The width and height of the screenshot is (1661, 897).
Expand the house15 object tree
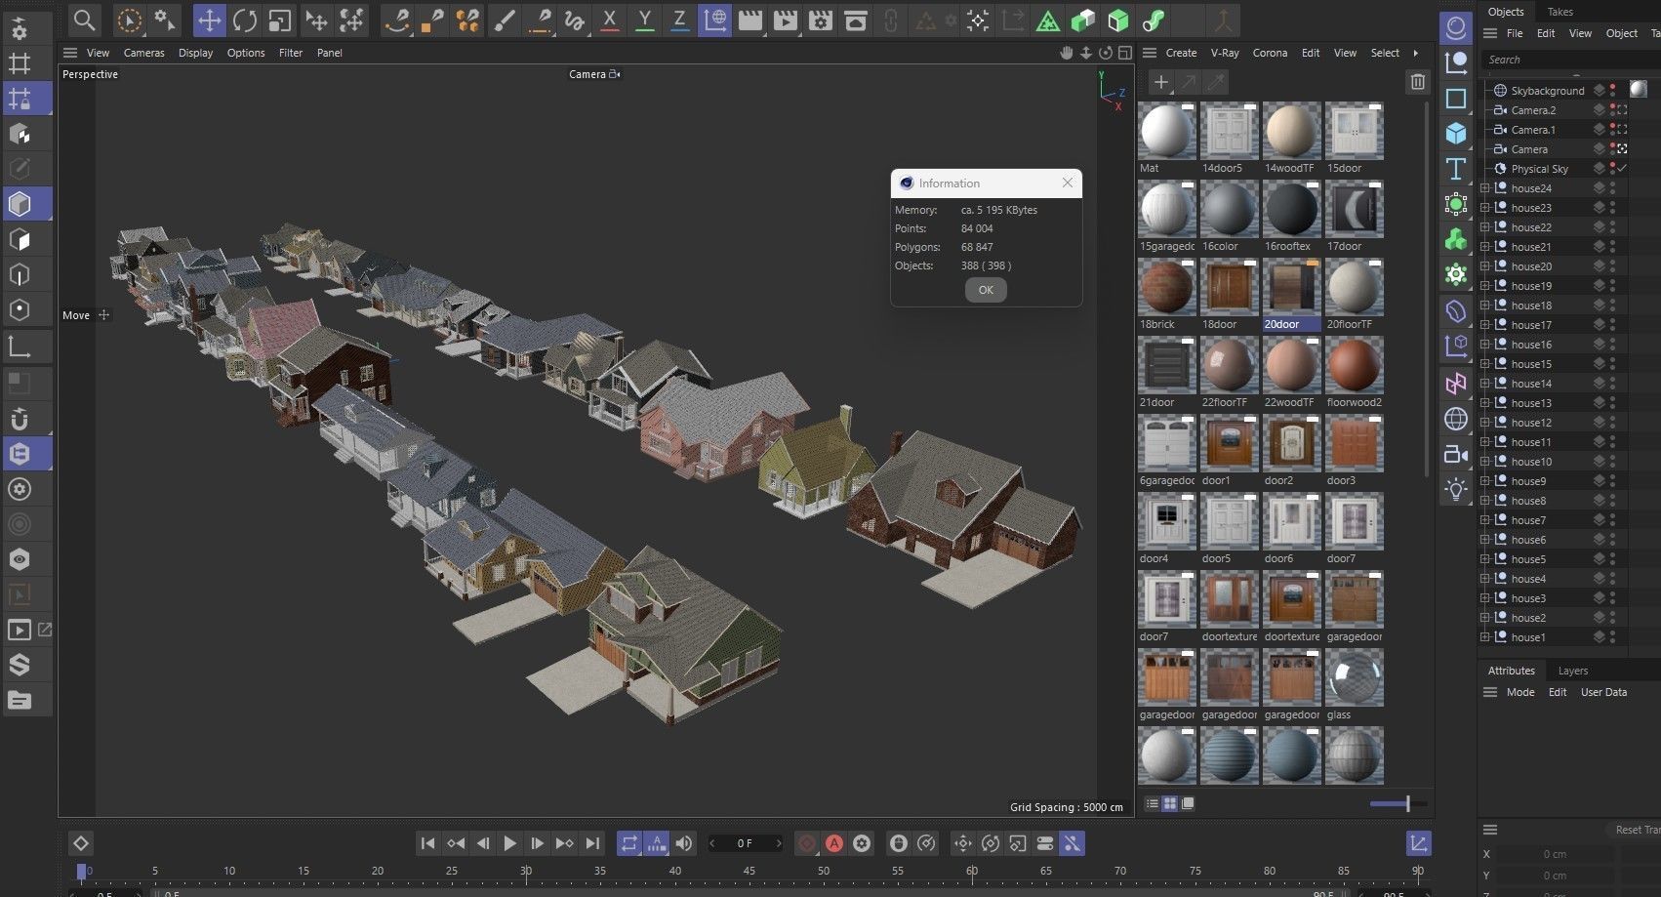pos(1485,364)
